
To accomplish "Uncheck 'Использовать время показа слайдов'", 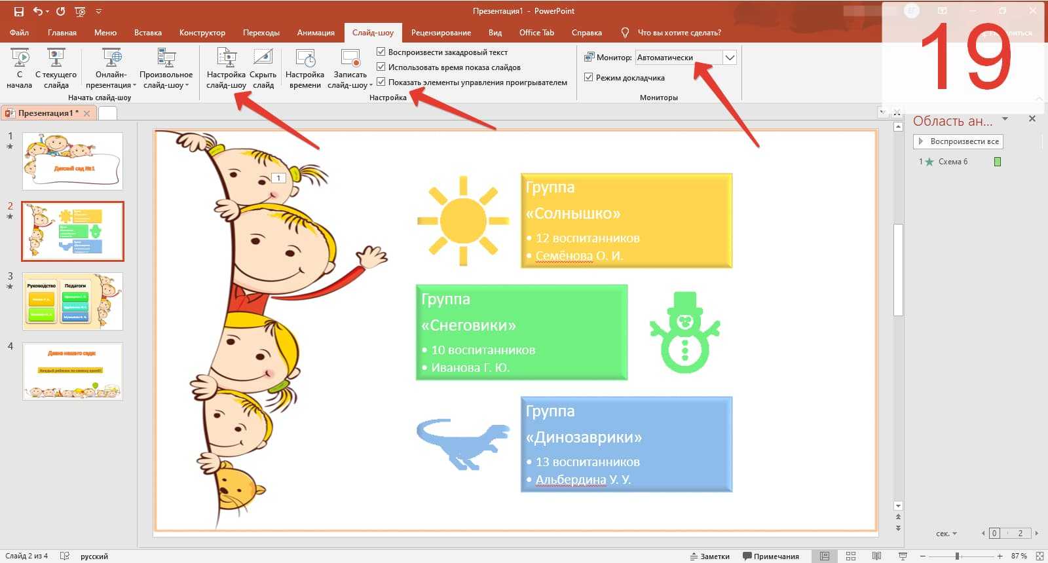I will pyautogui.click(x=381, y=67).
